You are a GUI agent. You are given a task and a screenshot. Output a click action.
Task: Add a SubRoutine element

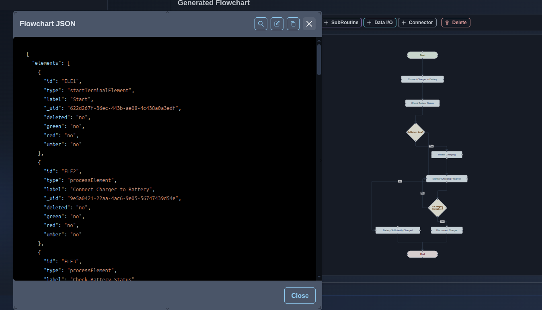pos(341,23)
